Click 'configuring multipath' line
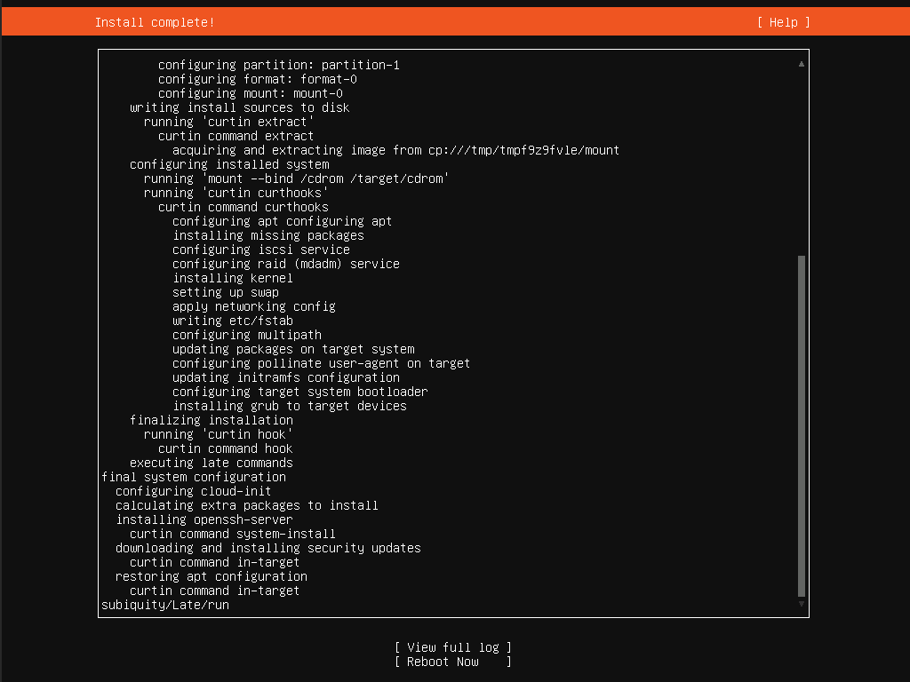The image size is (910, 682). pos(247,335)
